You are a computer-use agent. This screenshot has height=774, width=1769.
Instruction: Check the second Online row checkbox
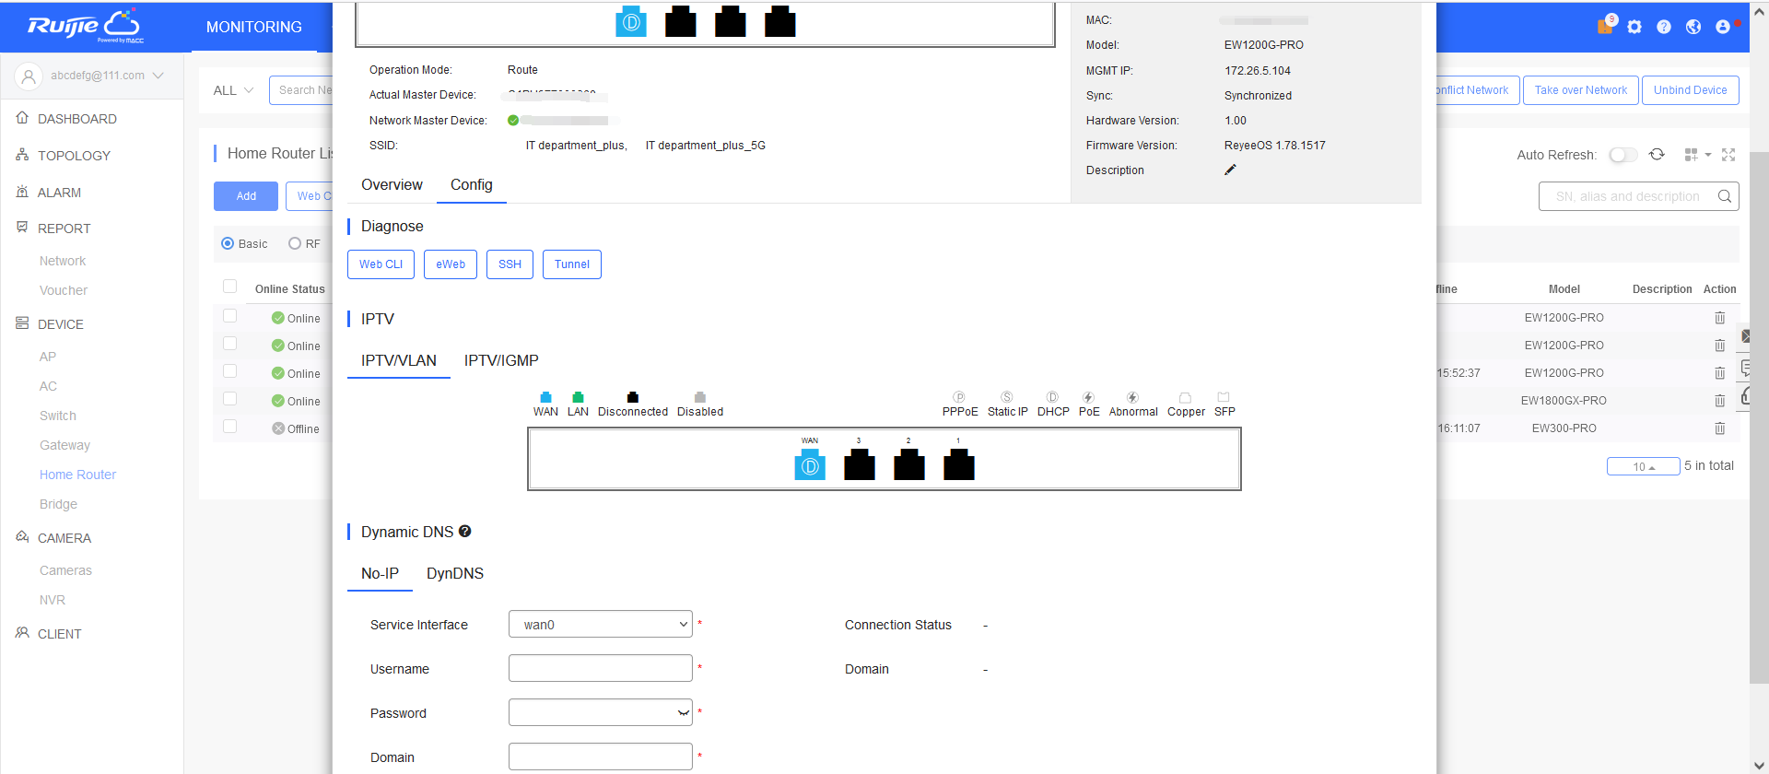(230, 344)
